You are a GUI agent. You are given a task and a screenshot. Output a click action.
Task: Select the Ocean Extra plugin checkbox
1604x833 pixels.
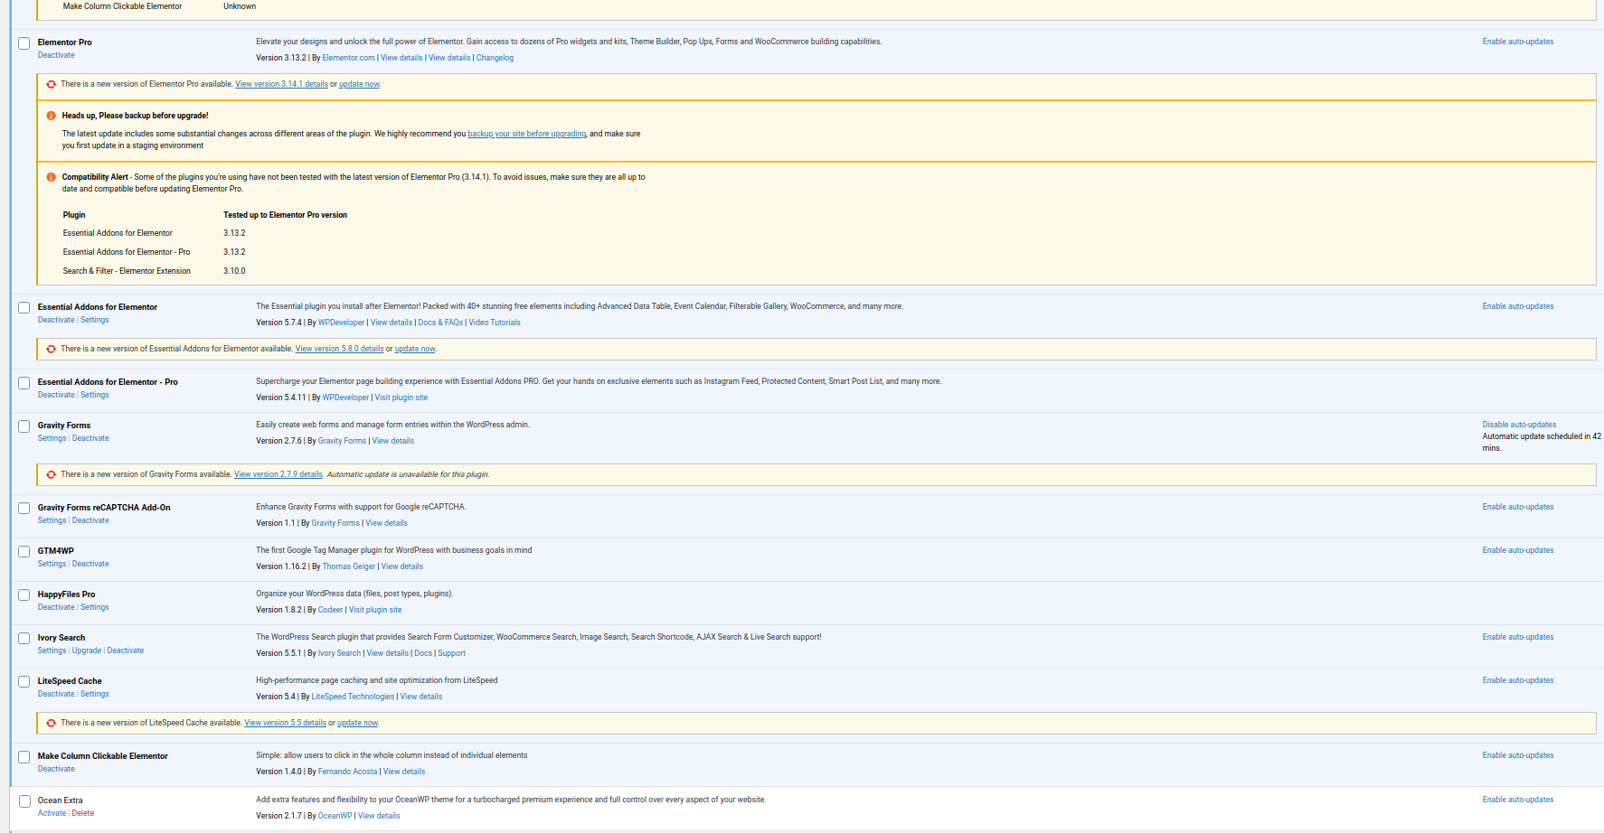pyautogui.click(x=24, y=801)
